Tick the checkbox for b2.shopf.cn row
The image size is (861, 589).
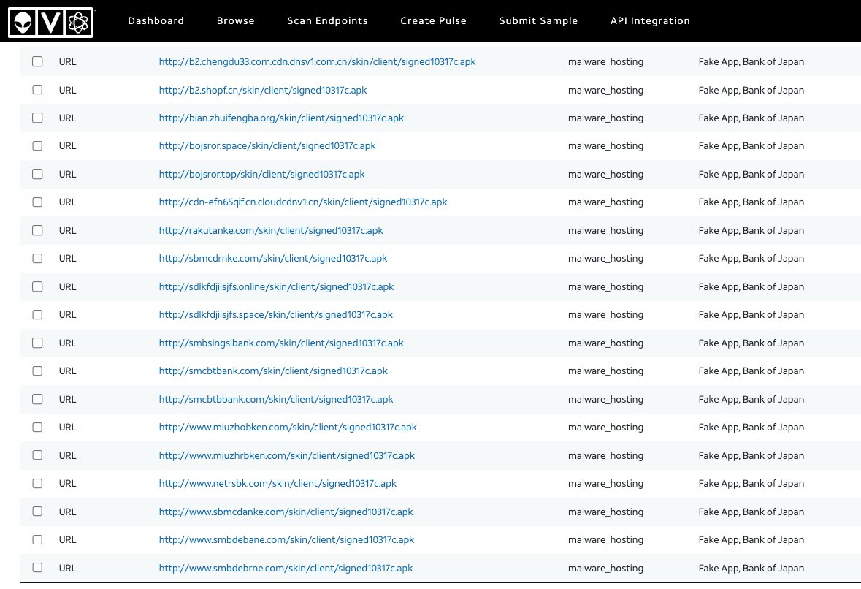37,90
